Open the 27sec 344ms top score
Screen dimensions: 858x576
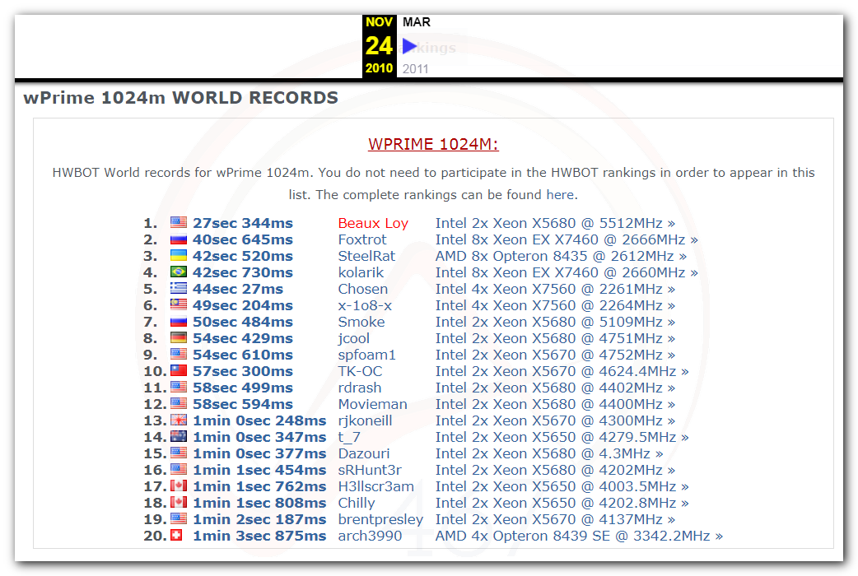[x=242, y=223]
